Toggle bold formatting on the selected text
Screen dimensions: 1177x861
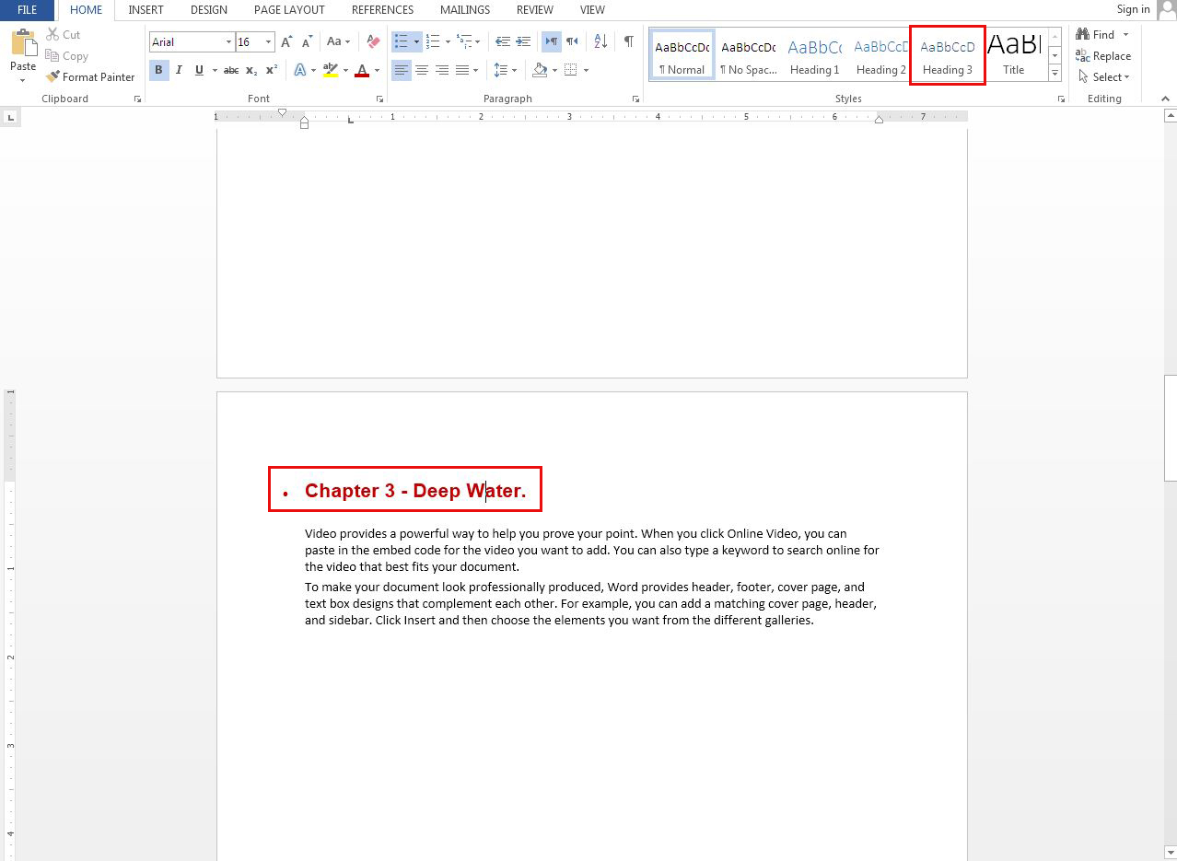(x=158, y=70)
